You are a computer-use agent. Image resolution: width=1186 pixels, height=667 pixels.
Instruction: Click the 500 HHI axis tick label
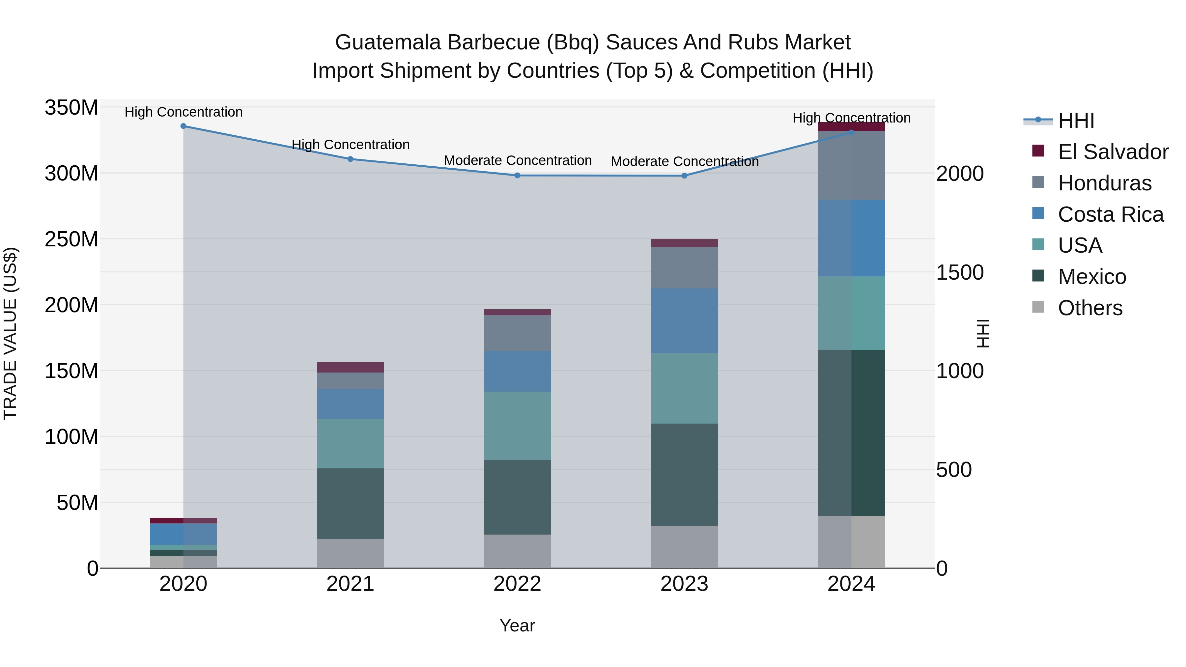(954, 470)
